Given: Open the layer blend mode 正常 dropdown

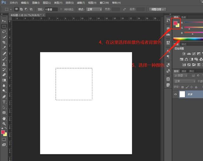Looking at the screenshot, I should [x=184, y=81].
